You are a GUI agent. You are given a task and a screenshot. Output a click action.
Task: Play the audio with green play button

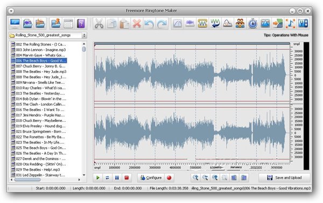[98, 178]
